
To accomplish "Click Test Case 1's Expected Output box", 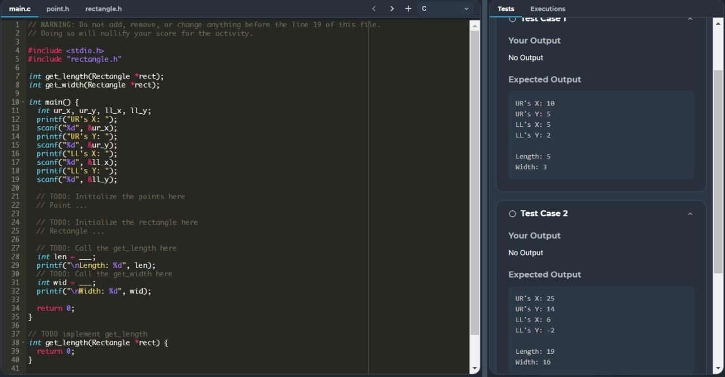I will pyautogui.click(x=600, y=135).
